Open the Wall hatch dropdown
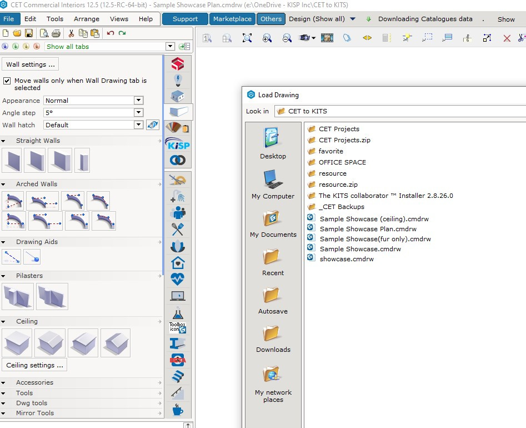Image resolution: width=526 pixels, height=428 pixels. click(x=138, y=125)
